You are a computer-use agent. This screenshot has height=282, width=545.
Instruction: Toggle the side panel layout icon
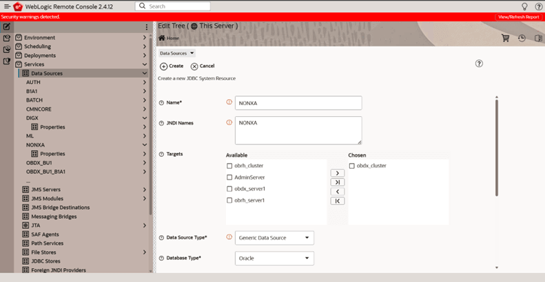pyautogui.click(x=538, y=38)
